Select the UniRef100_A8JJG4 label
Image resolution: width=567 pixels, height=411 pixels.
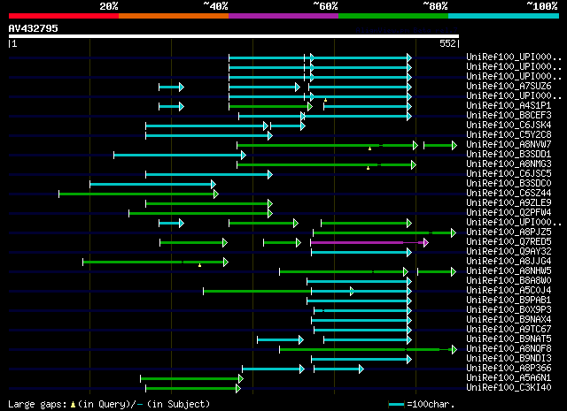(509, 262)
